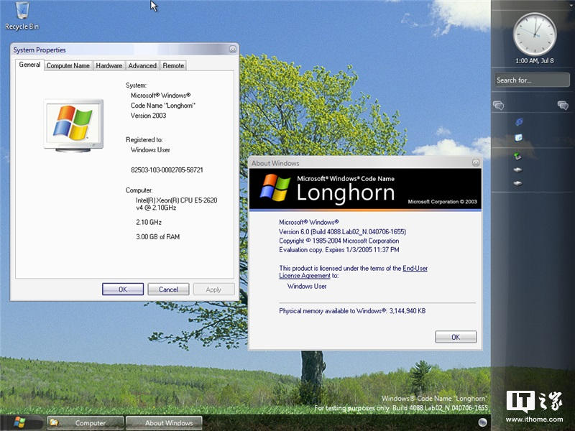Open the Remote tab

coord(173,65)
